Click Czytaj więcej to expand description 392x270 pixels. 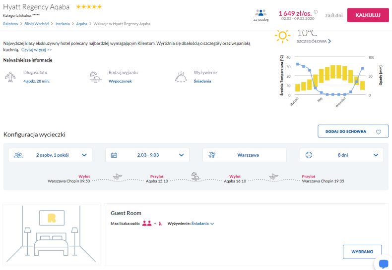pyautogui.click(x=37, y=49)
